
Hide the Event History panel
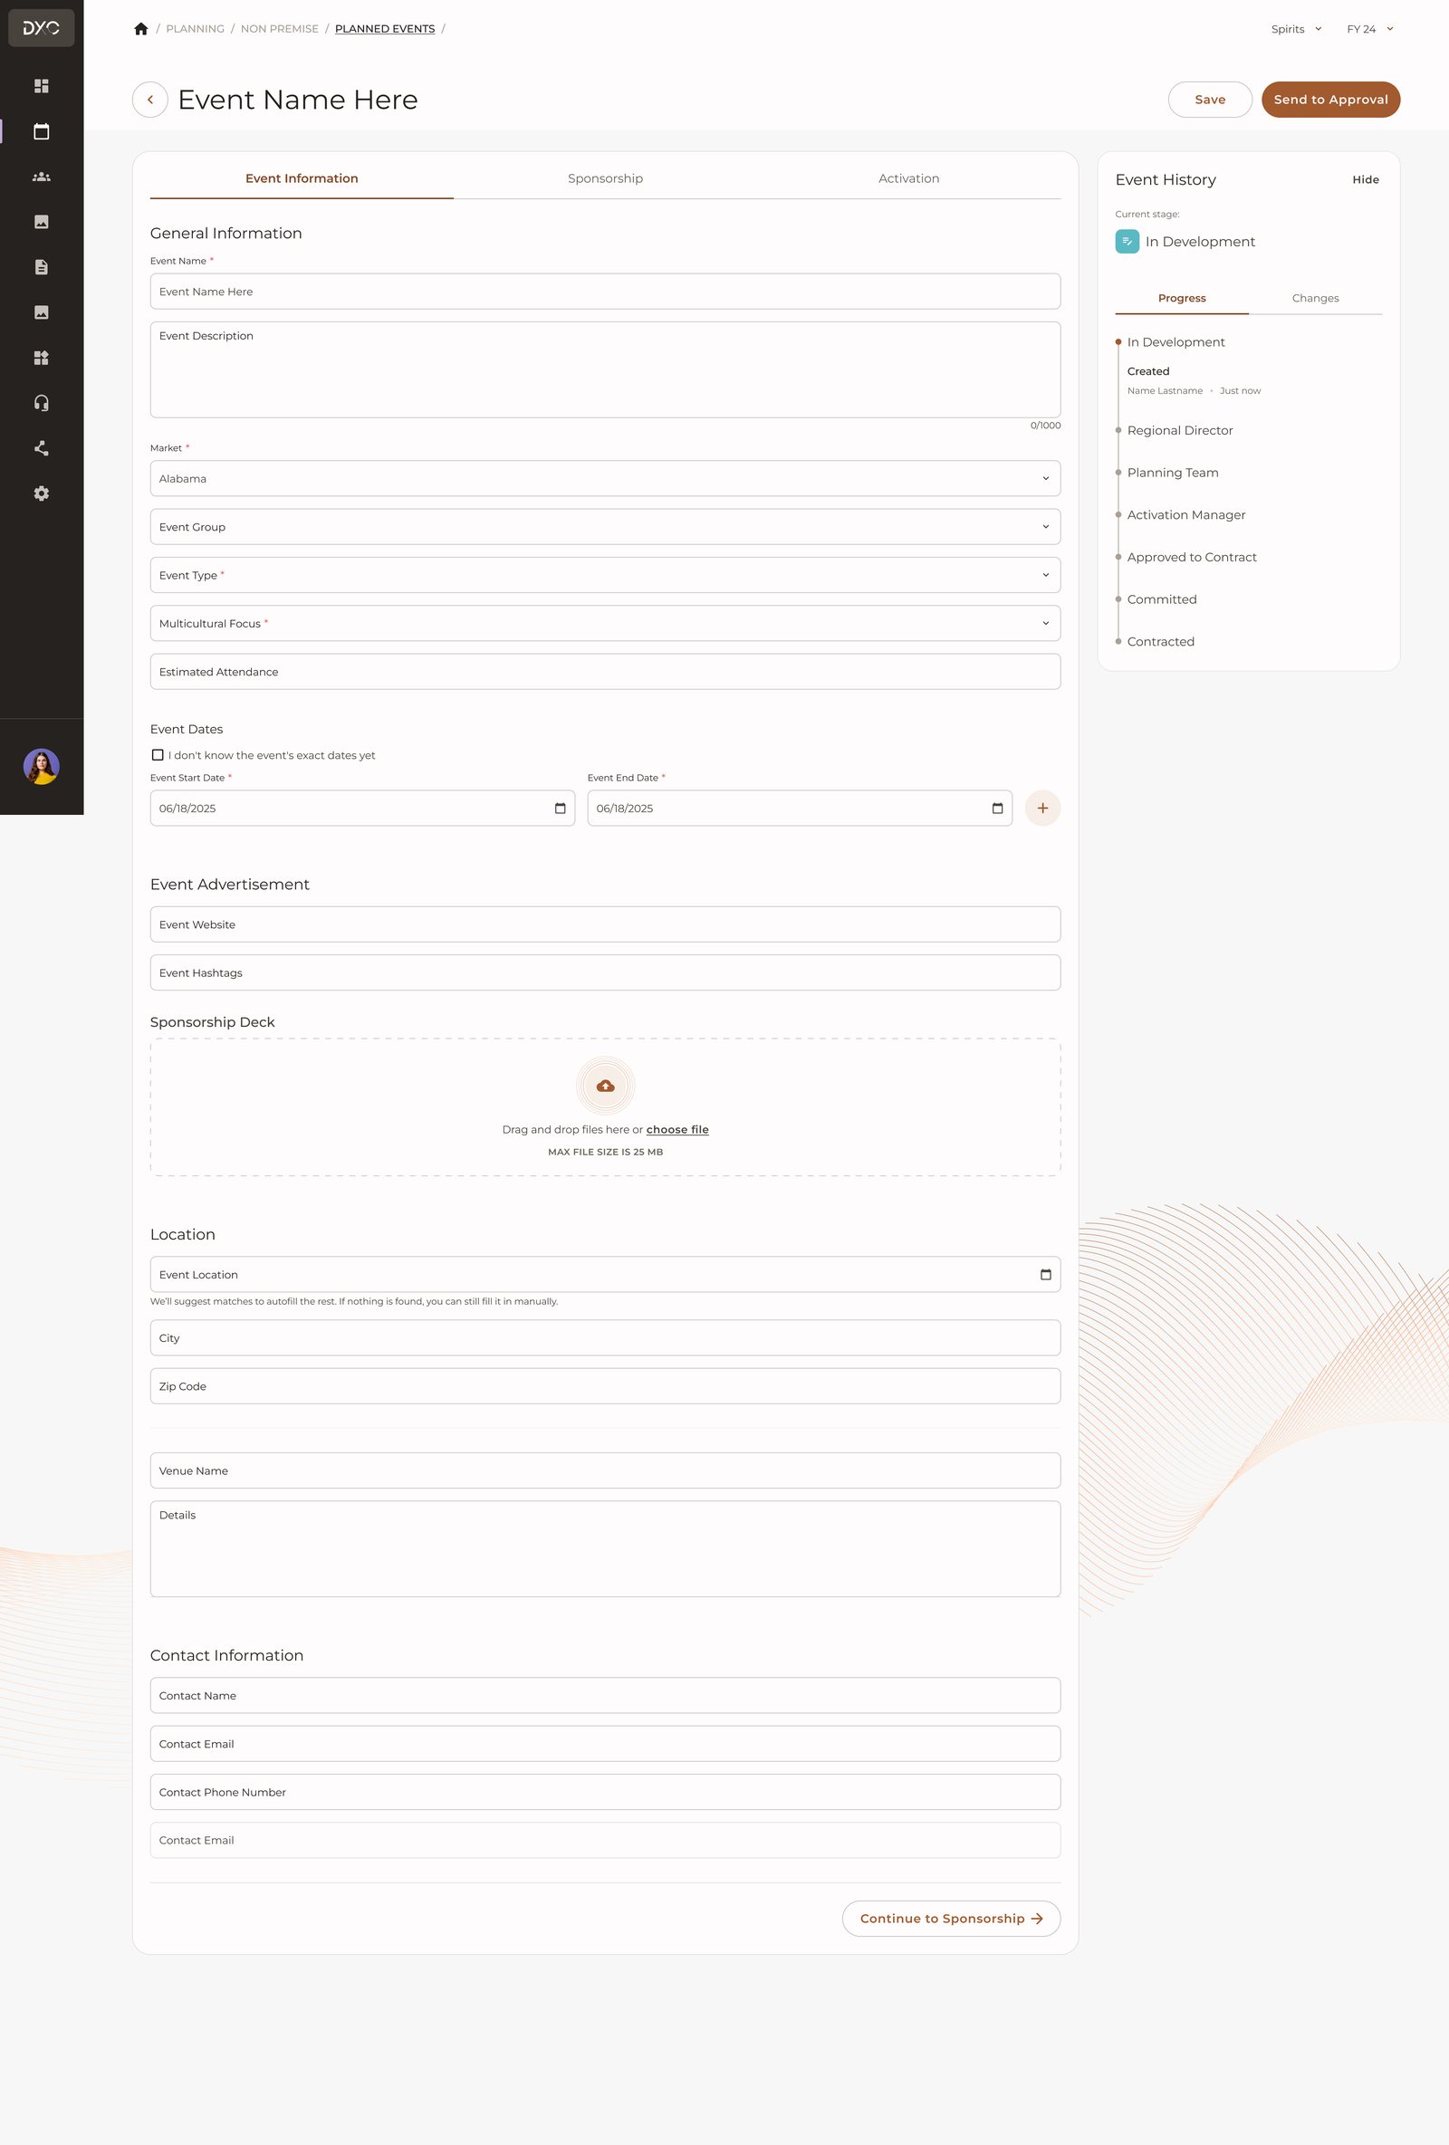pos(1365,180)
